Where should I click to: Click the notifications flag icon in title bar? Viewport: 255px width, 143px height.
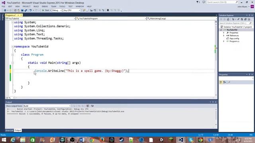coord(198,2)
